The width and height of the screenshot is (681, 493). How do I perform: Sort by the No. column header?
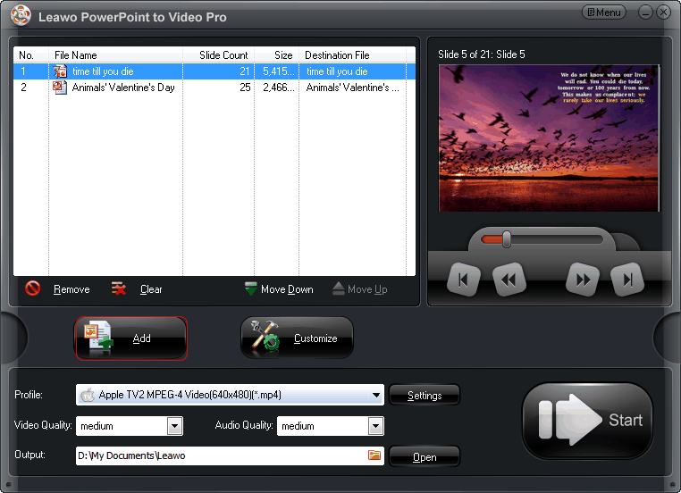coord(31,55)
